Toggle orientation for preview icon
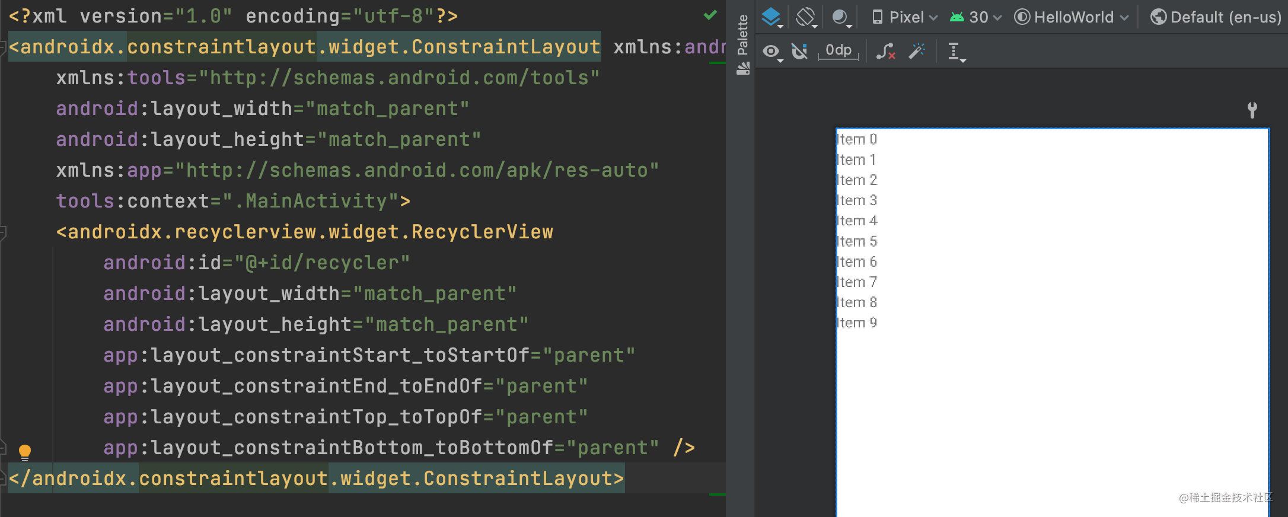Screen dimensions: 1288x517 [x=806, y=17]
